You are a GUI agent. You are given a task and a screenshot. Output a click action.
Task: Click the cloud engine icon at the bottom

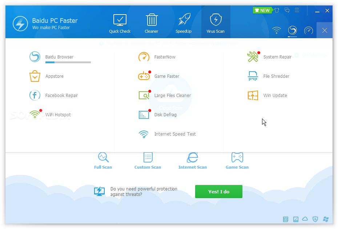305,219
